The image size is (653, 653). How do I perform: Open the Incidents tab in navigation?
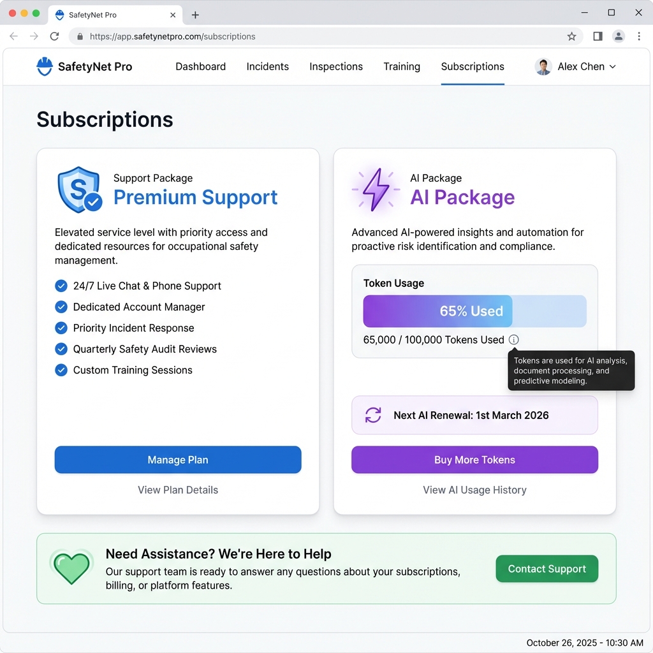click(x=268, y=66)
